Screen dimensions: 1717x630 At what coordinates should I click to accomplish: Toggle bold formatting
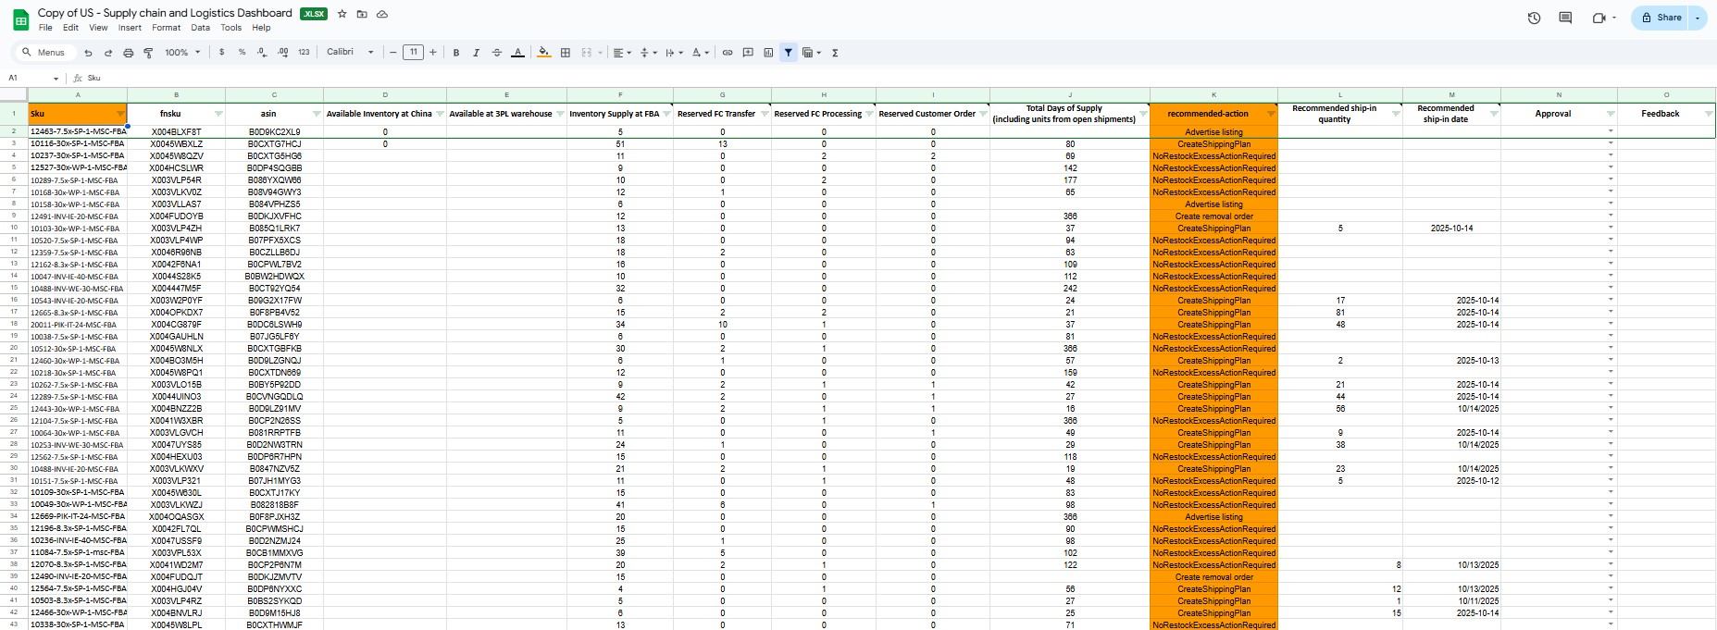click(x=456, y=53)
